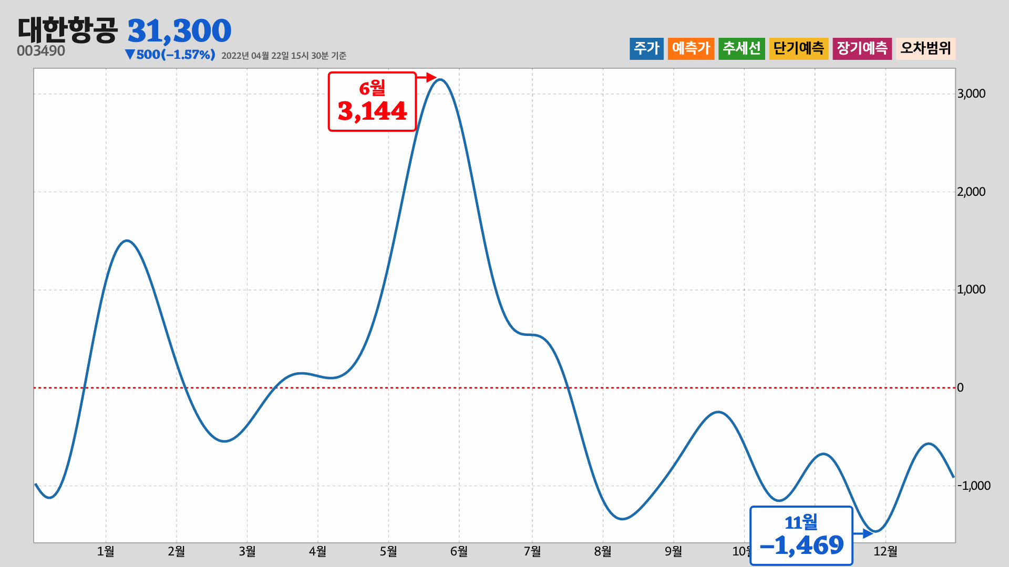Image resolution: width=1009 pixels, height=567 pixels.
Task: Click the 6월 3,144 peak callout
Action: (372, 101)
